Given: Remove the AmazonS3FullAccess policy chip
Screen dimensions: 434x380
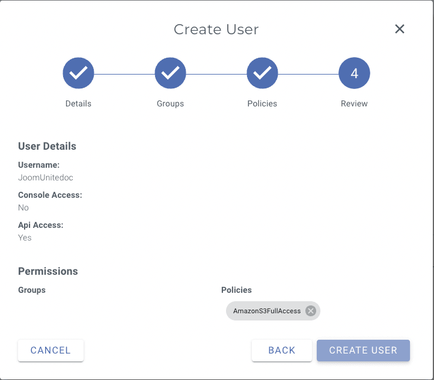Looking at the screenshot, I should click(310, 311).
